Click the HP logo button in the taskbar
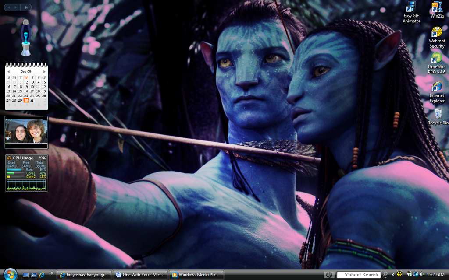Image resolution: width=449 pixels, height=280 pixels. (x=329, y=275)
